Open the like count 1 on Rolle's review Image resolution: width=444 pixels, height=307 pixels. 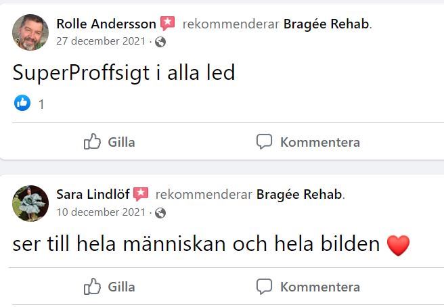tap(41, 104)
